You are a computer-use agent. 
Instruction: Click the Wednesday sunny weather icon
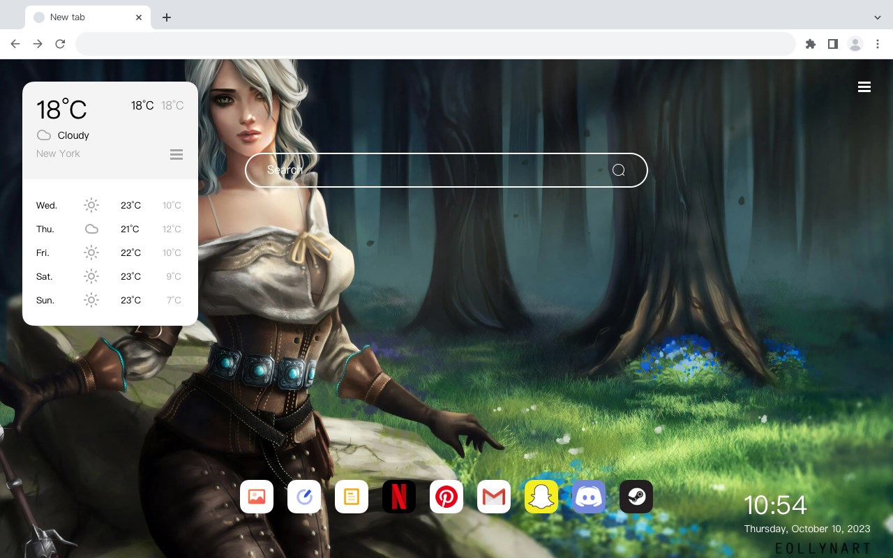pyautogui.click(x=91, y=205)
